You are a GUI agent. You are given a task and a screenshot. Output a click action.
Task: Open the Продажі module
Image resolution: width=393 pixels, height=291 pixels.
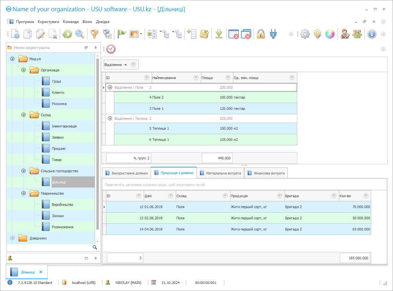pos(59,149)
